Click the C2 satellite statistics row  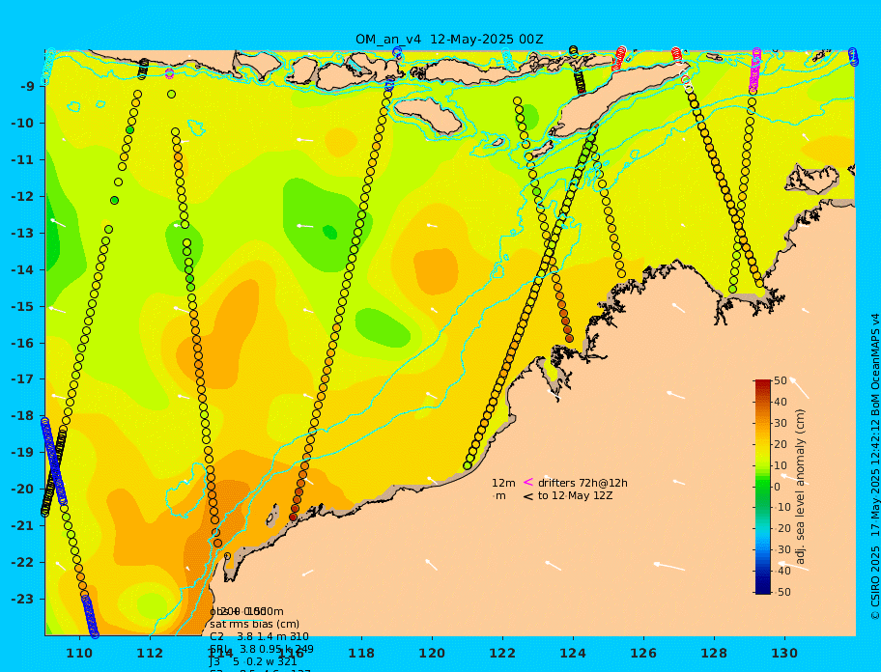pos(259,636)
